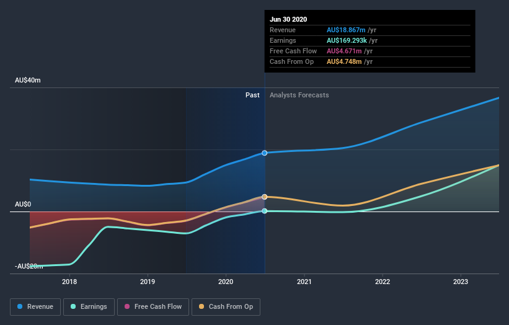The height and width of the screenshot is (325, 509).
Task: Click the 'Past' region label
Action: pyautogui.click(x=252, y=95)
